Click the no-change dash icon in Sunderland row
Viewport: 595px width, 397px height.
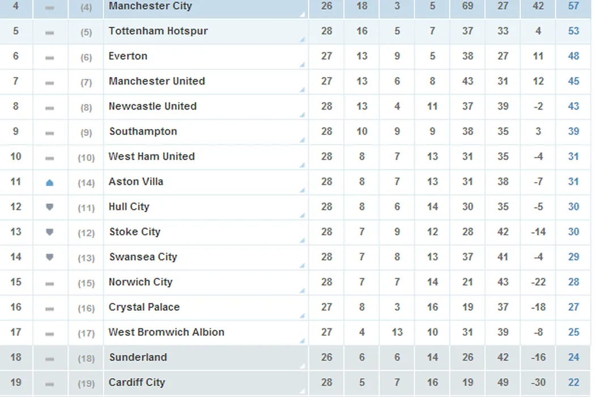click(x=49, y=359)
